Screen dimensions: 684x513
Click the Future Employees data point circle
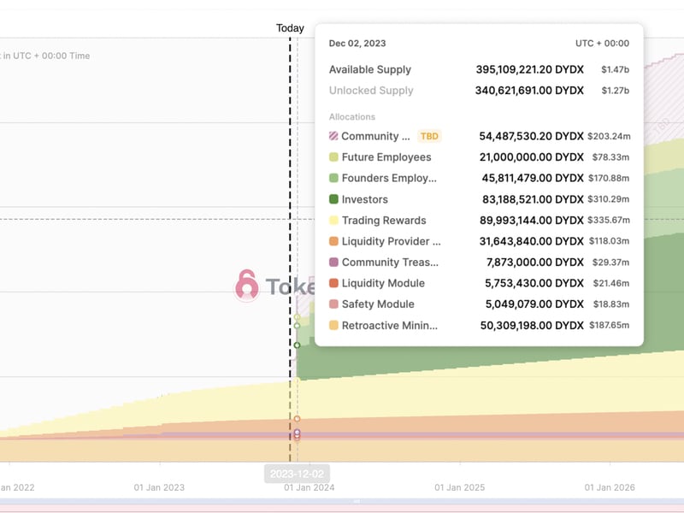coord(297,317)
